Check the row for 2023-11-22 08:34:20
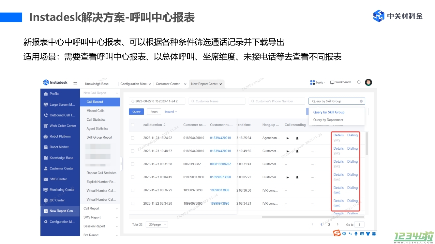The image size is (435, 244). point(133,203)
